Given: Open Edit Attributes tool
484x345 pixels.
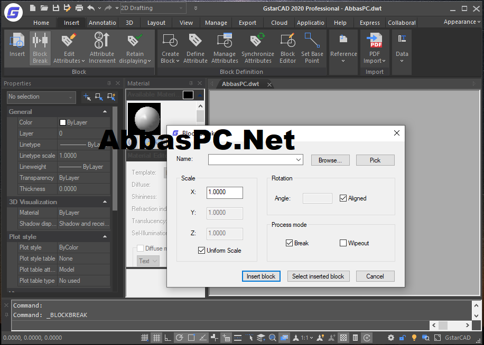Looking at the screenshot, I should pos(69,48).
